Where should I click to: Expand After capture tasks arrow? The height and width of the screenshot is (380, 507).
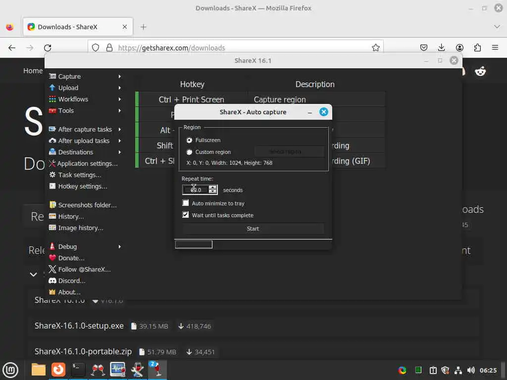(120, 129)
